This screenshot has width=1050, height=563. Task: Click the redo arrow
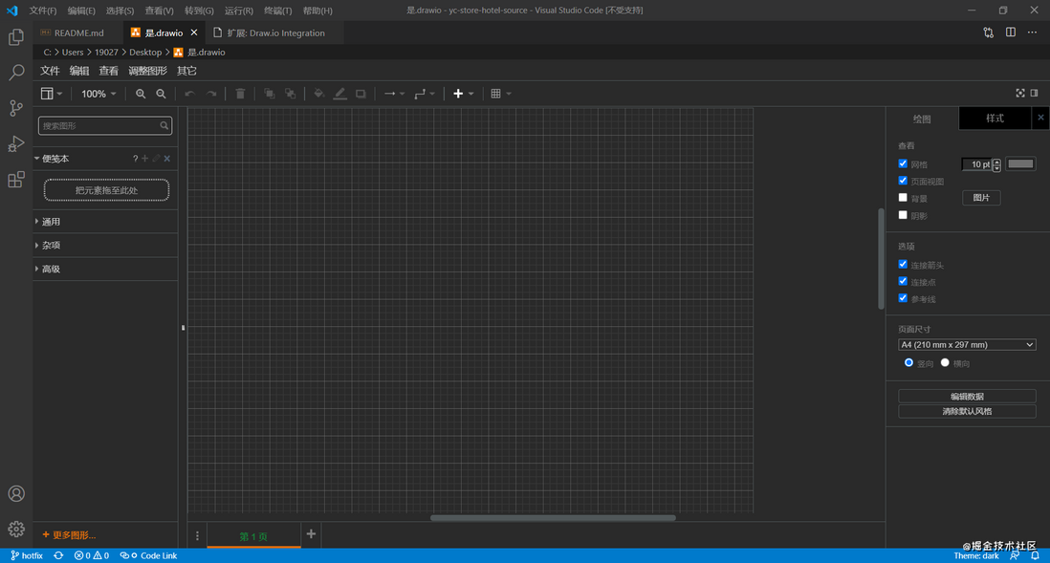211,94
